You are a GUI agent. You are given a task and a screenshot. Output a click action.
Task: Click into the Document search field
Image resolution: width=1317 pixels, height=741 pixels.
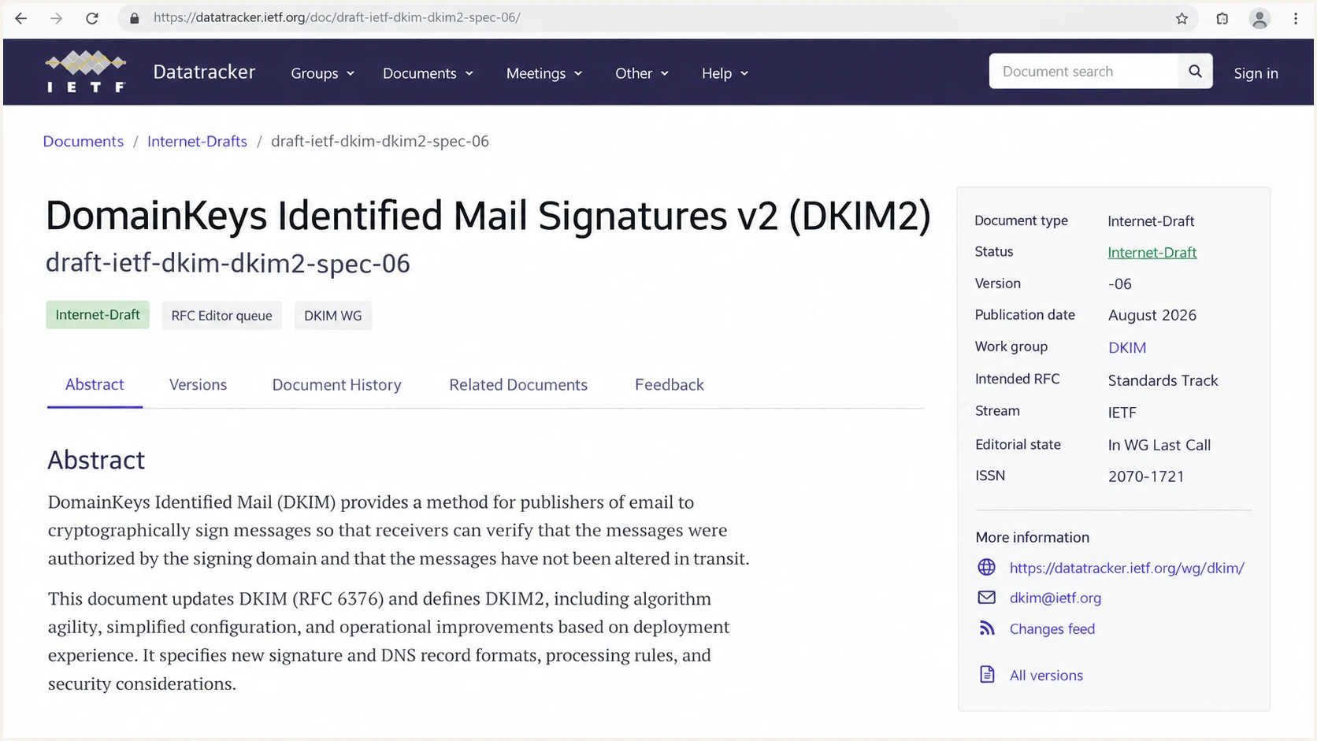tap(1083, 72)
